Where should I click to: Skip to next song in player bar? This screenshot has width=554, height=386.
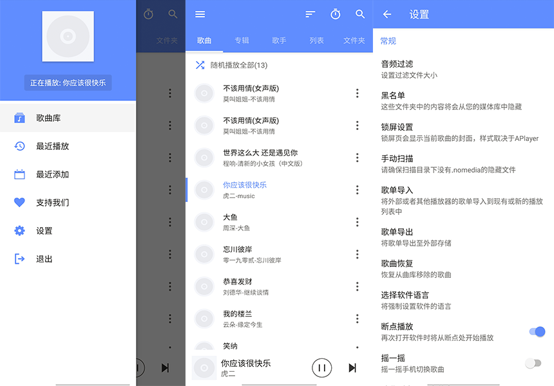coord(352,367)
